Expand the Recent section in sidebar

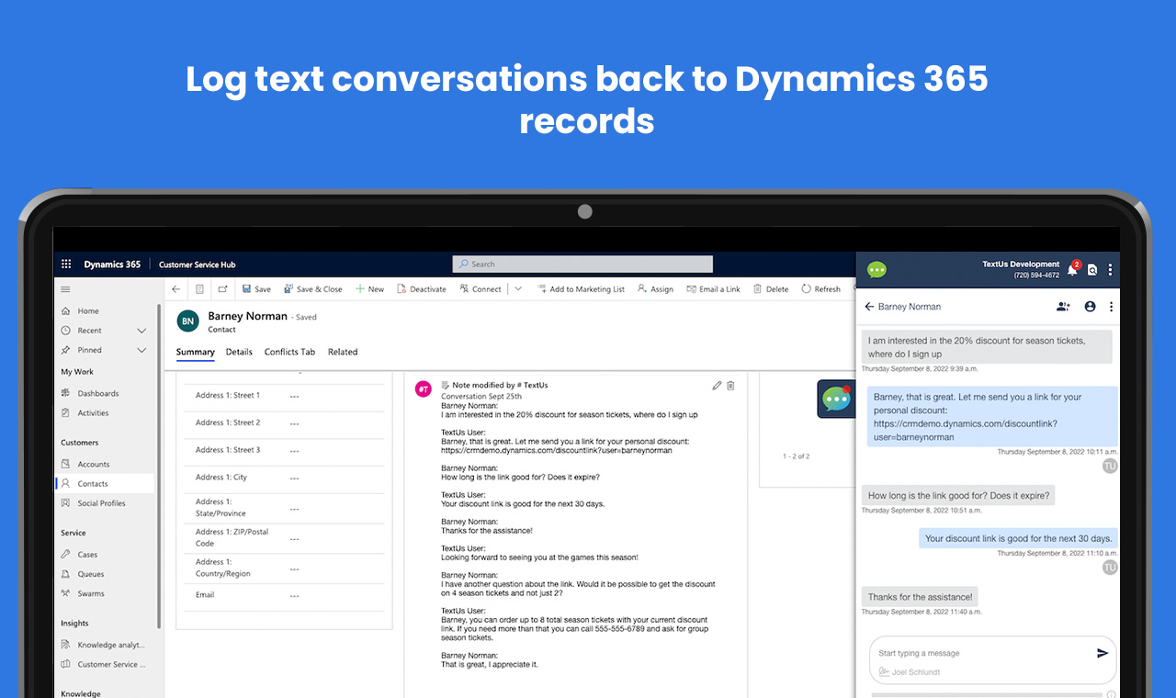(141, 331)
